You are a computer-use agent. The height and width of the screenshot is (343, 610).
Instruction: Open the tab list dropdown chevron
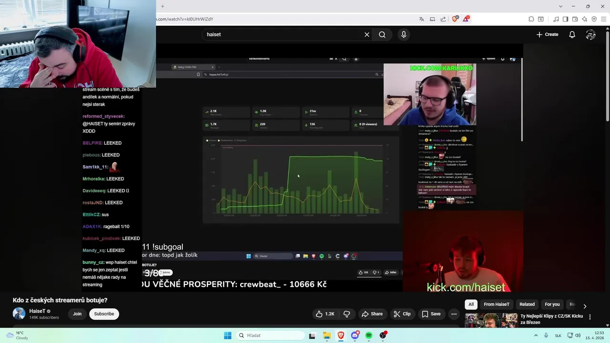(560, 6)
